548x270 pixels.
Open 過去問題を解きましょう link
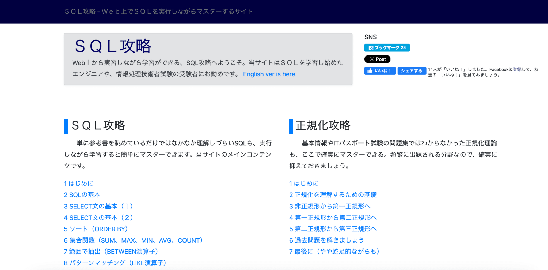point(326,240)
